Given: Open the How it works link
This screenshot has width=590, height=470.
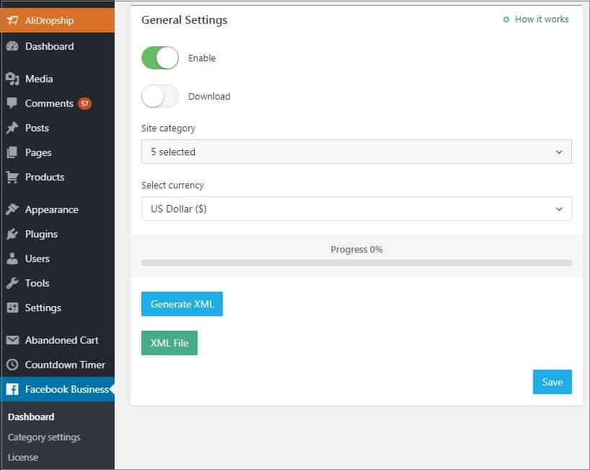Looking at the screenshot, I should 542,19.
